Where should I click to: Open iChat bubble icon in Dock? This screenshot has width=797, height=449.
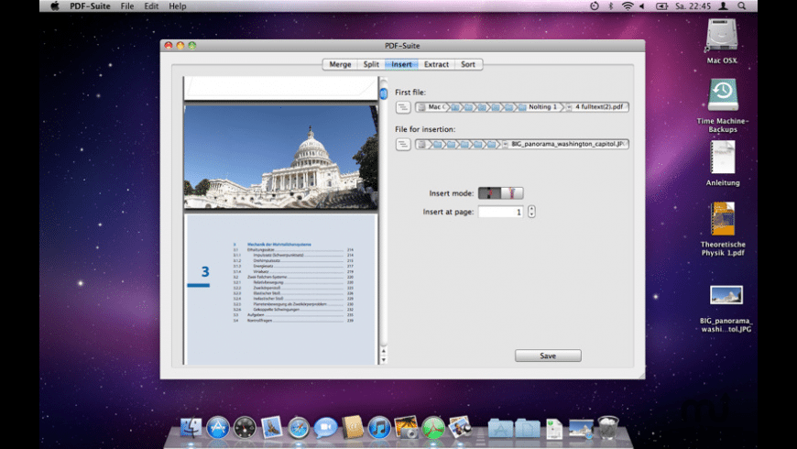(325, 427)
